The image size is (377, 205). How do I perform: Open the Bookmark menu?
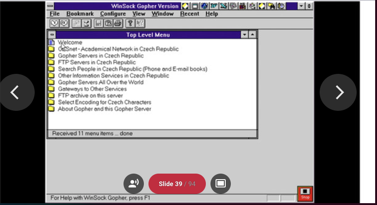coord(80,14)
